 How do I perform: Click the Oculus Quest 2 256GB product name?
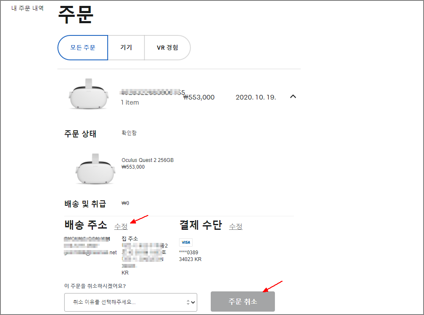coord(148,160)
